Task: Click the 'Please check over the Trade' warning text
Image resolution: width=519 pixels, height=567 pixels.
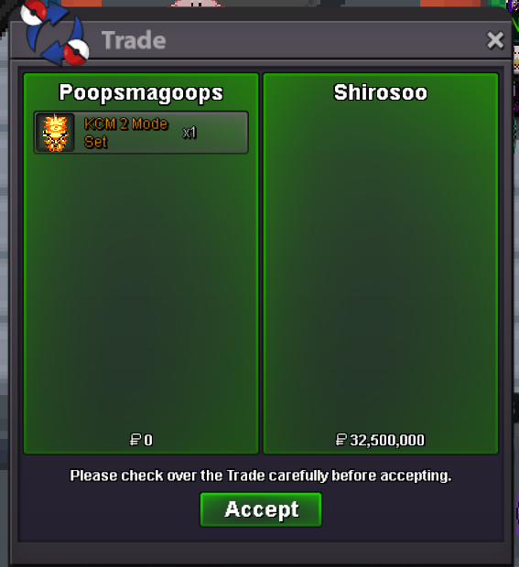Action: point(261,476)
